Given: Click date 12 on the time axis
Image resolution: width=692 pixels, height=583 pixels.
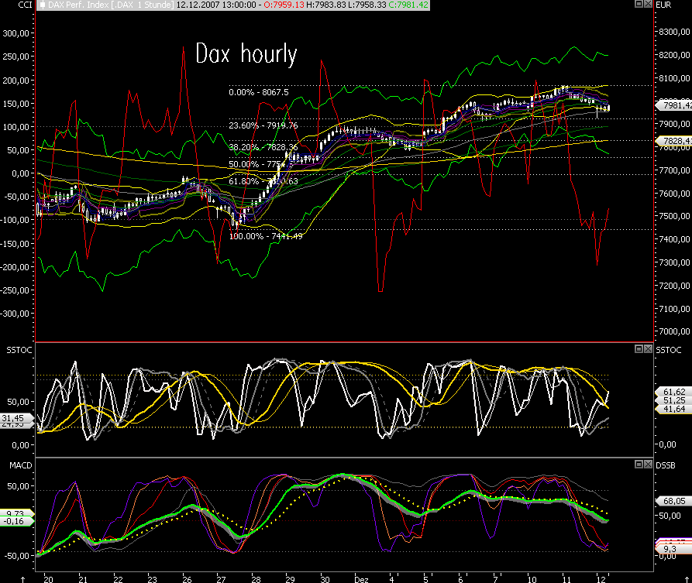Looking at the screenshot, I should 601,579.
